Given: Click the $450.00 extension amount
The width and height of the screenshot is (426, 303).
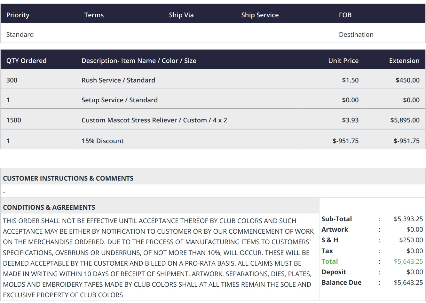Looking at the screenshot, I should point(407,80).
